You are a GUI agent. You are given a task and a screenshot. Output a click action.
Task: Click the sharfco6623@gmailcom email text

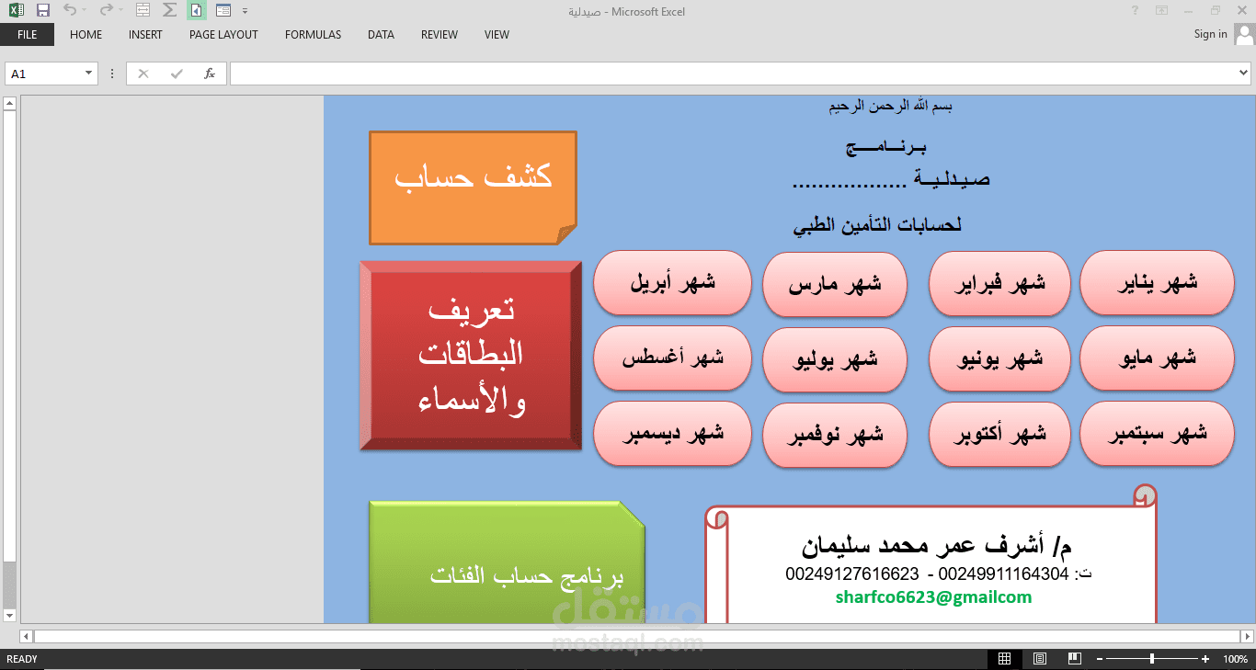click(x=933, y=597)
